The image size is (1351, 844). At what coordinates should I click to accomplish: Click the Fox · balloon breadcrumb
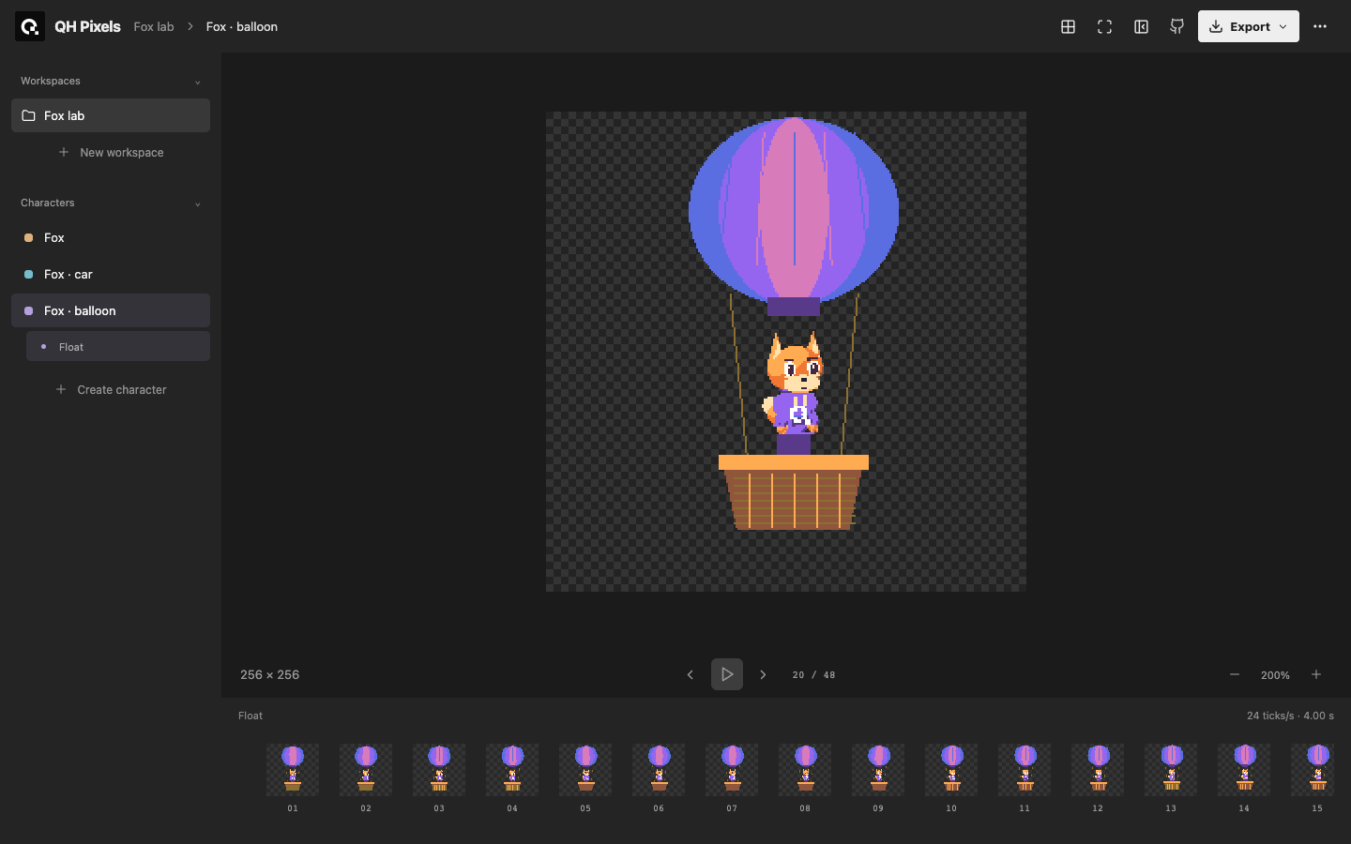(242, 26)
